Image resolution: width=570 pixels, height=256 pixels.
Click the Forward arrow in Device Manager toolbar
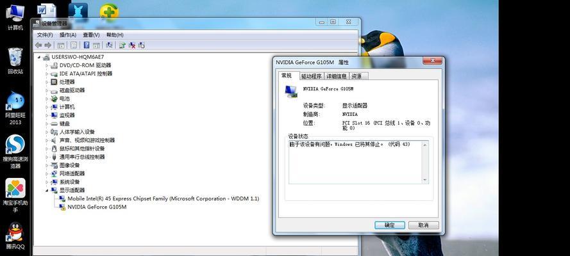point(47,45)
